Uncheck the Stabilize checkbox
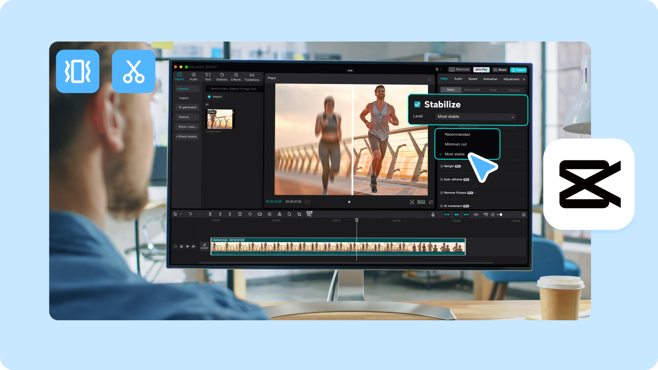658x370 pixels. [417, 104]
